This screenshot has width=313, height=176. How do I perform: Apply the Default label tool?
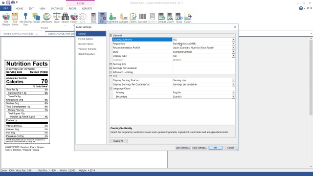click(162, 18)
